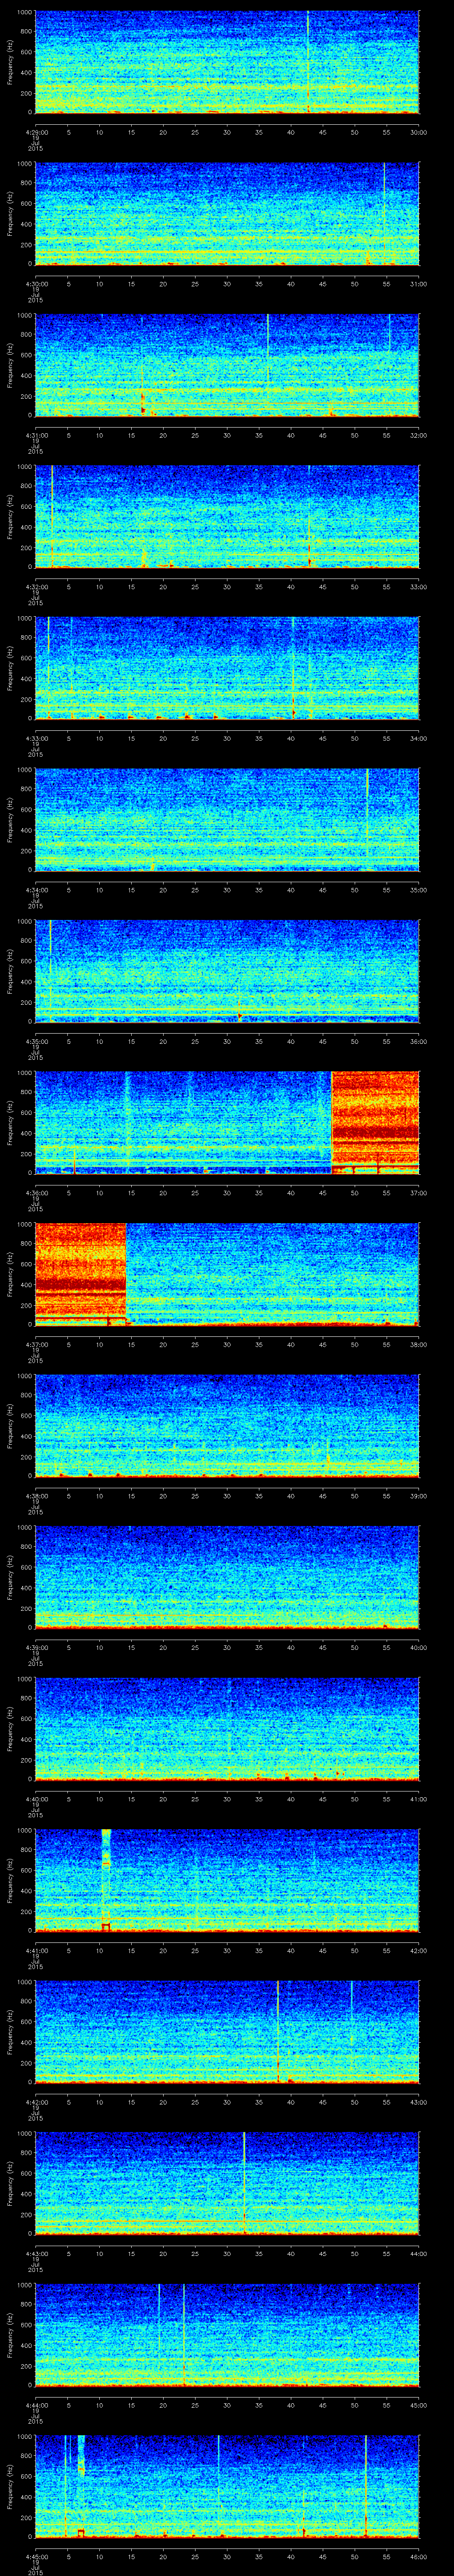This screenshot has height=2576, width=454.
Task: Click the '37:00' end-of-axis label
Action: [x=418, y=1193]
